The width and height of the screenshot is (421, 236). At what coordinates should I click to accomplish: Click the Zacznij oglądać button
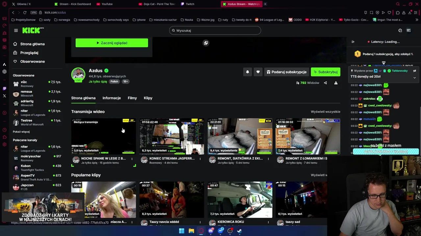[x=112, y=43]
